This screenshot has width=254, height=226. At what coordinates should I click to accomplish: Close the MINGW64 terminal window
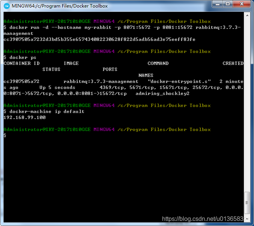coord(242,4)
